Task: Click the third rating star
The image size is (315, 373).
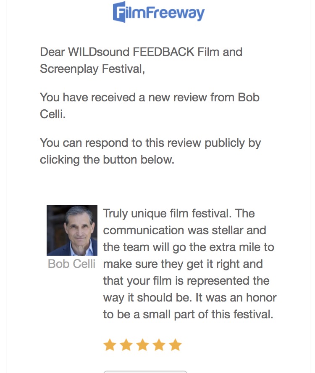Action: (x=142, y=345)
